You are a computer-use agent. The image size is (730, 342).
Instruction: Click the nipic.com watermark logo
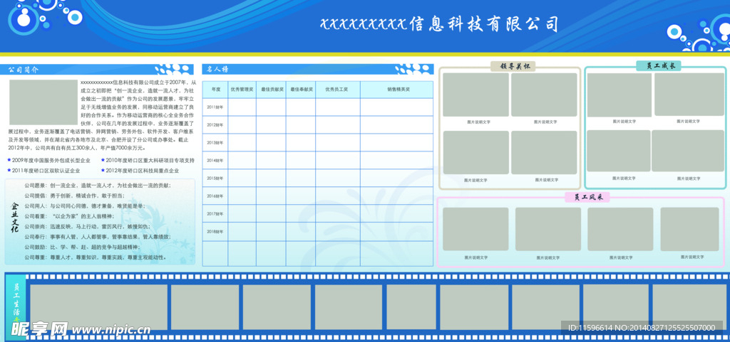click(75, 328)
